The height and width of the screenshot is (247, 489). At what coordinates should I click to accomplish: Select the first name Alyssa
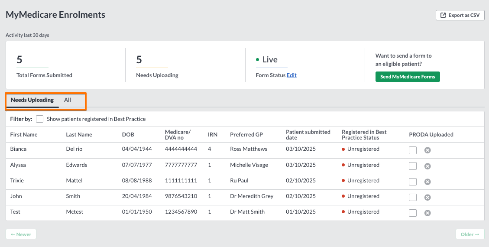tap(18, 165)
